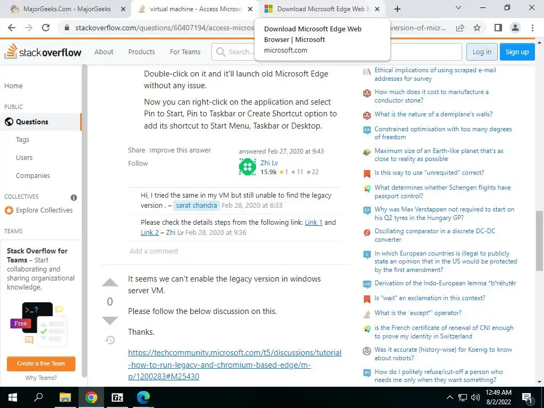Open Users in the sidebar
Screen dimensions: 544x408
click(24, 157)
